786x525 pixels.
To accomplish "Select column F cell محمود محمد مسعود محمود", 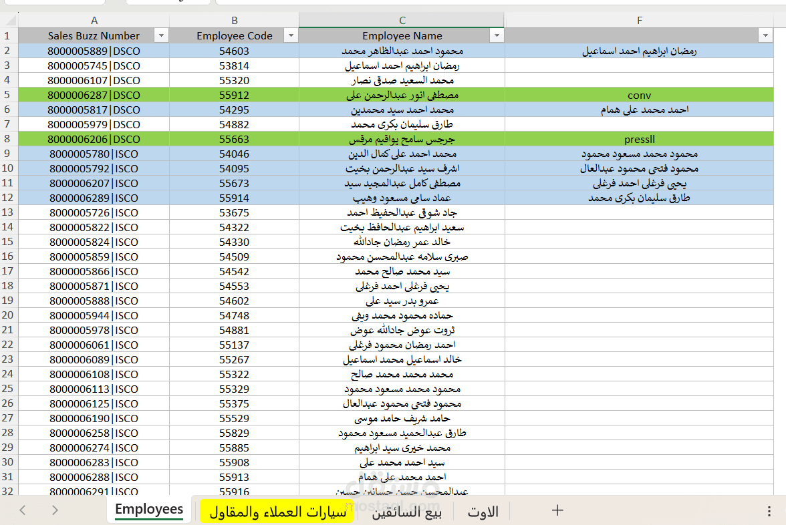I will coord(639,154).
